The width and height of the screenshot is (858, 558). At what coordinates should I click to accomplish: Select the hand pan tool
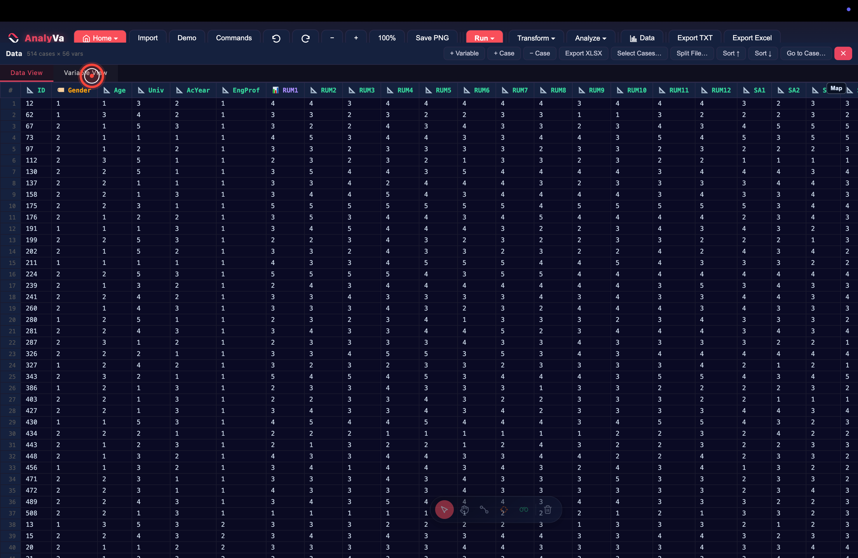click(x=464, y=510)
